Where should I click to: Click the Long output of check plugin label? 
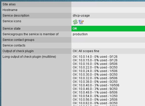pos(29,57)
